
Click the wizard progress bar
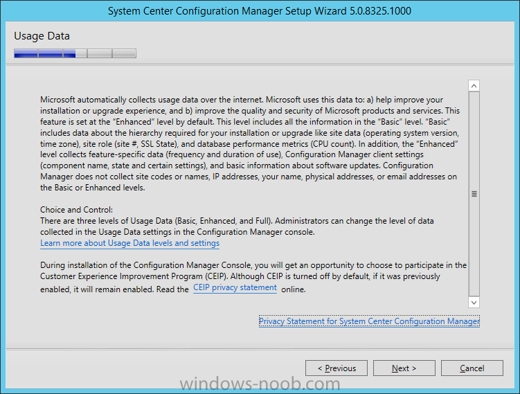tap(75, 53)
